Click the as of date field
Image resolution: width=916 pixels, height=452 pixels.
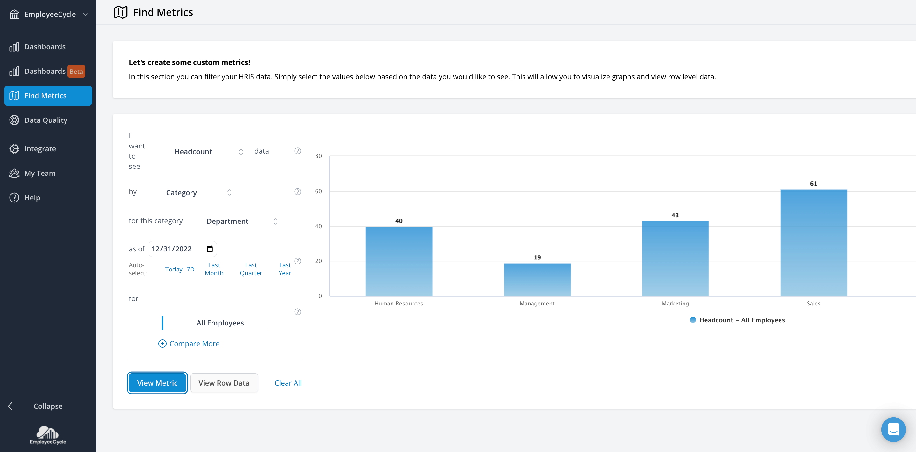coord(172,249)
